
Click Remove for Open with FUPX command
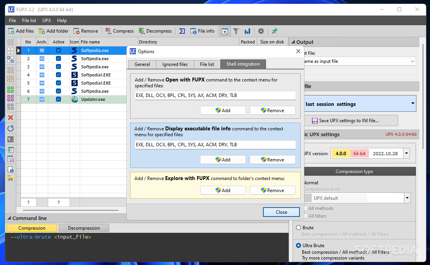[x=273, y=111]
